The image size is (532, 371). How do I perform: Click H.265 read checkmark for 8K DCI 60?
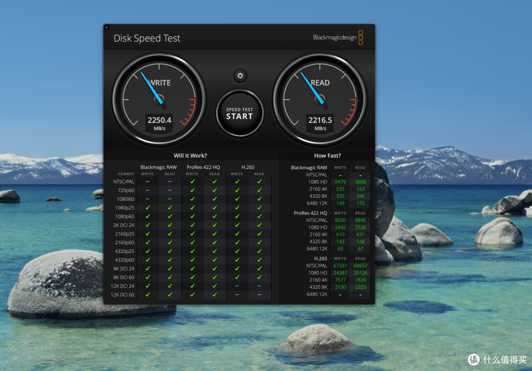(x=259, y=278)
